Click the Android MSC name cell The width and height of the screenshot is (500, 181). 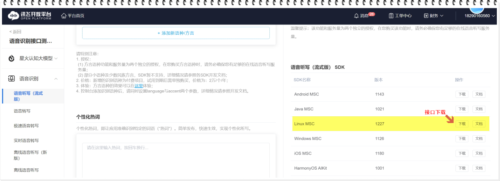click(306, 94)
